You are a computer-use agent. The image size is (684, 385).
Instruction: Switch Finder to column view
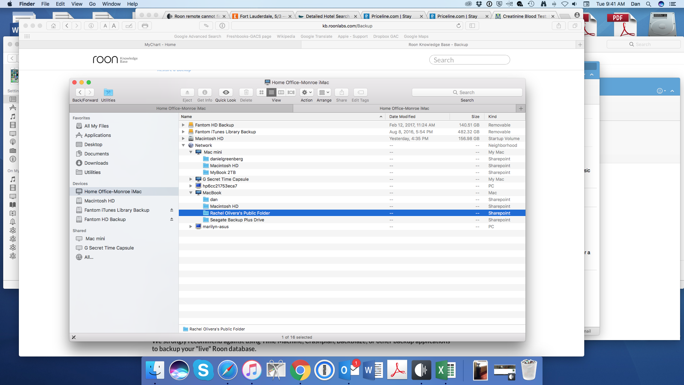coord(281,92)
